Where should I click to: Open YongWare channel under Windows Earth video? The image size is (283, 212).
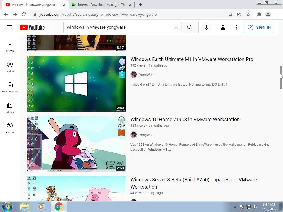(x=147, y=75)
